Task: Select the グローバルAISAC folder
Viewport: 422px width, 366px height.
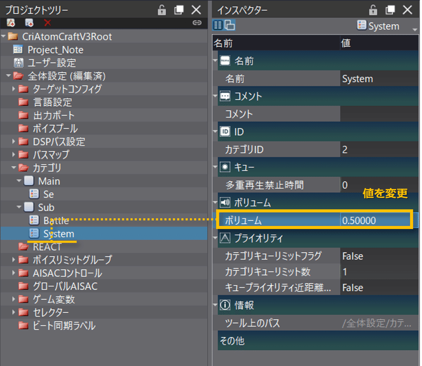Action: point(65,286)
